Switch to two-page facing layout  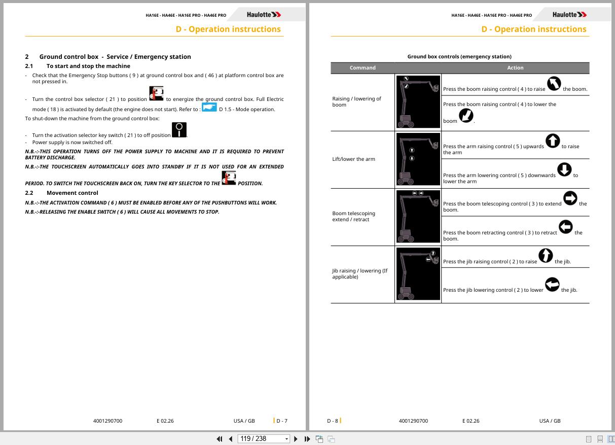[610, 439]
